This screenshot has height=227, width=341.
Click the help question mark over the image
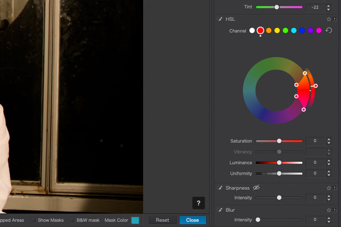(x=199, y=203)
